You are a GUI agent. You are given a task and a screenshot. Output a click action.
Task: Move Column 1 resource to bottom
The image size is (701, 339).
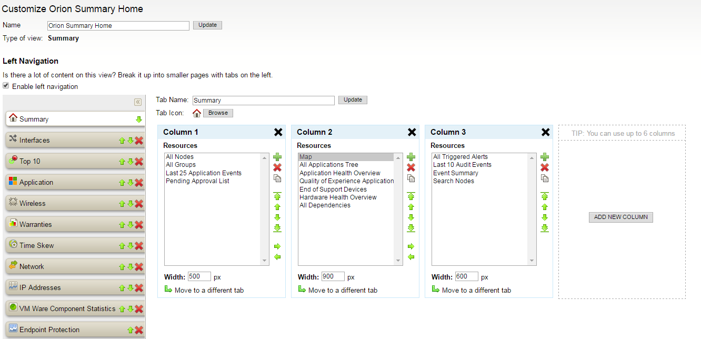tap(277, 228)
